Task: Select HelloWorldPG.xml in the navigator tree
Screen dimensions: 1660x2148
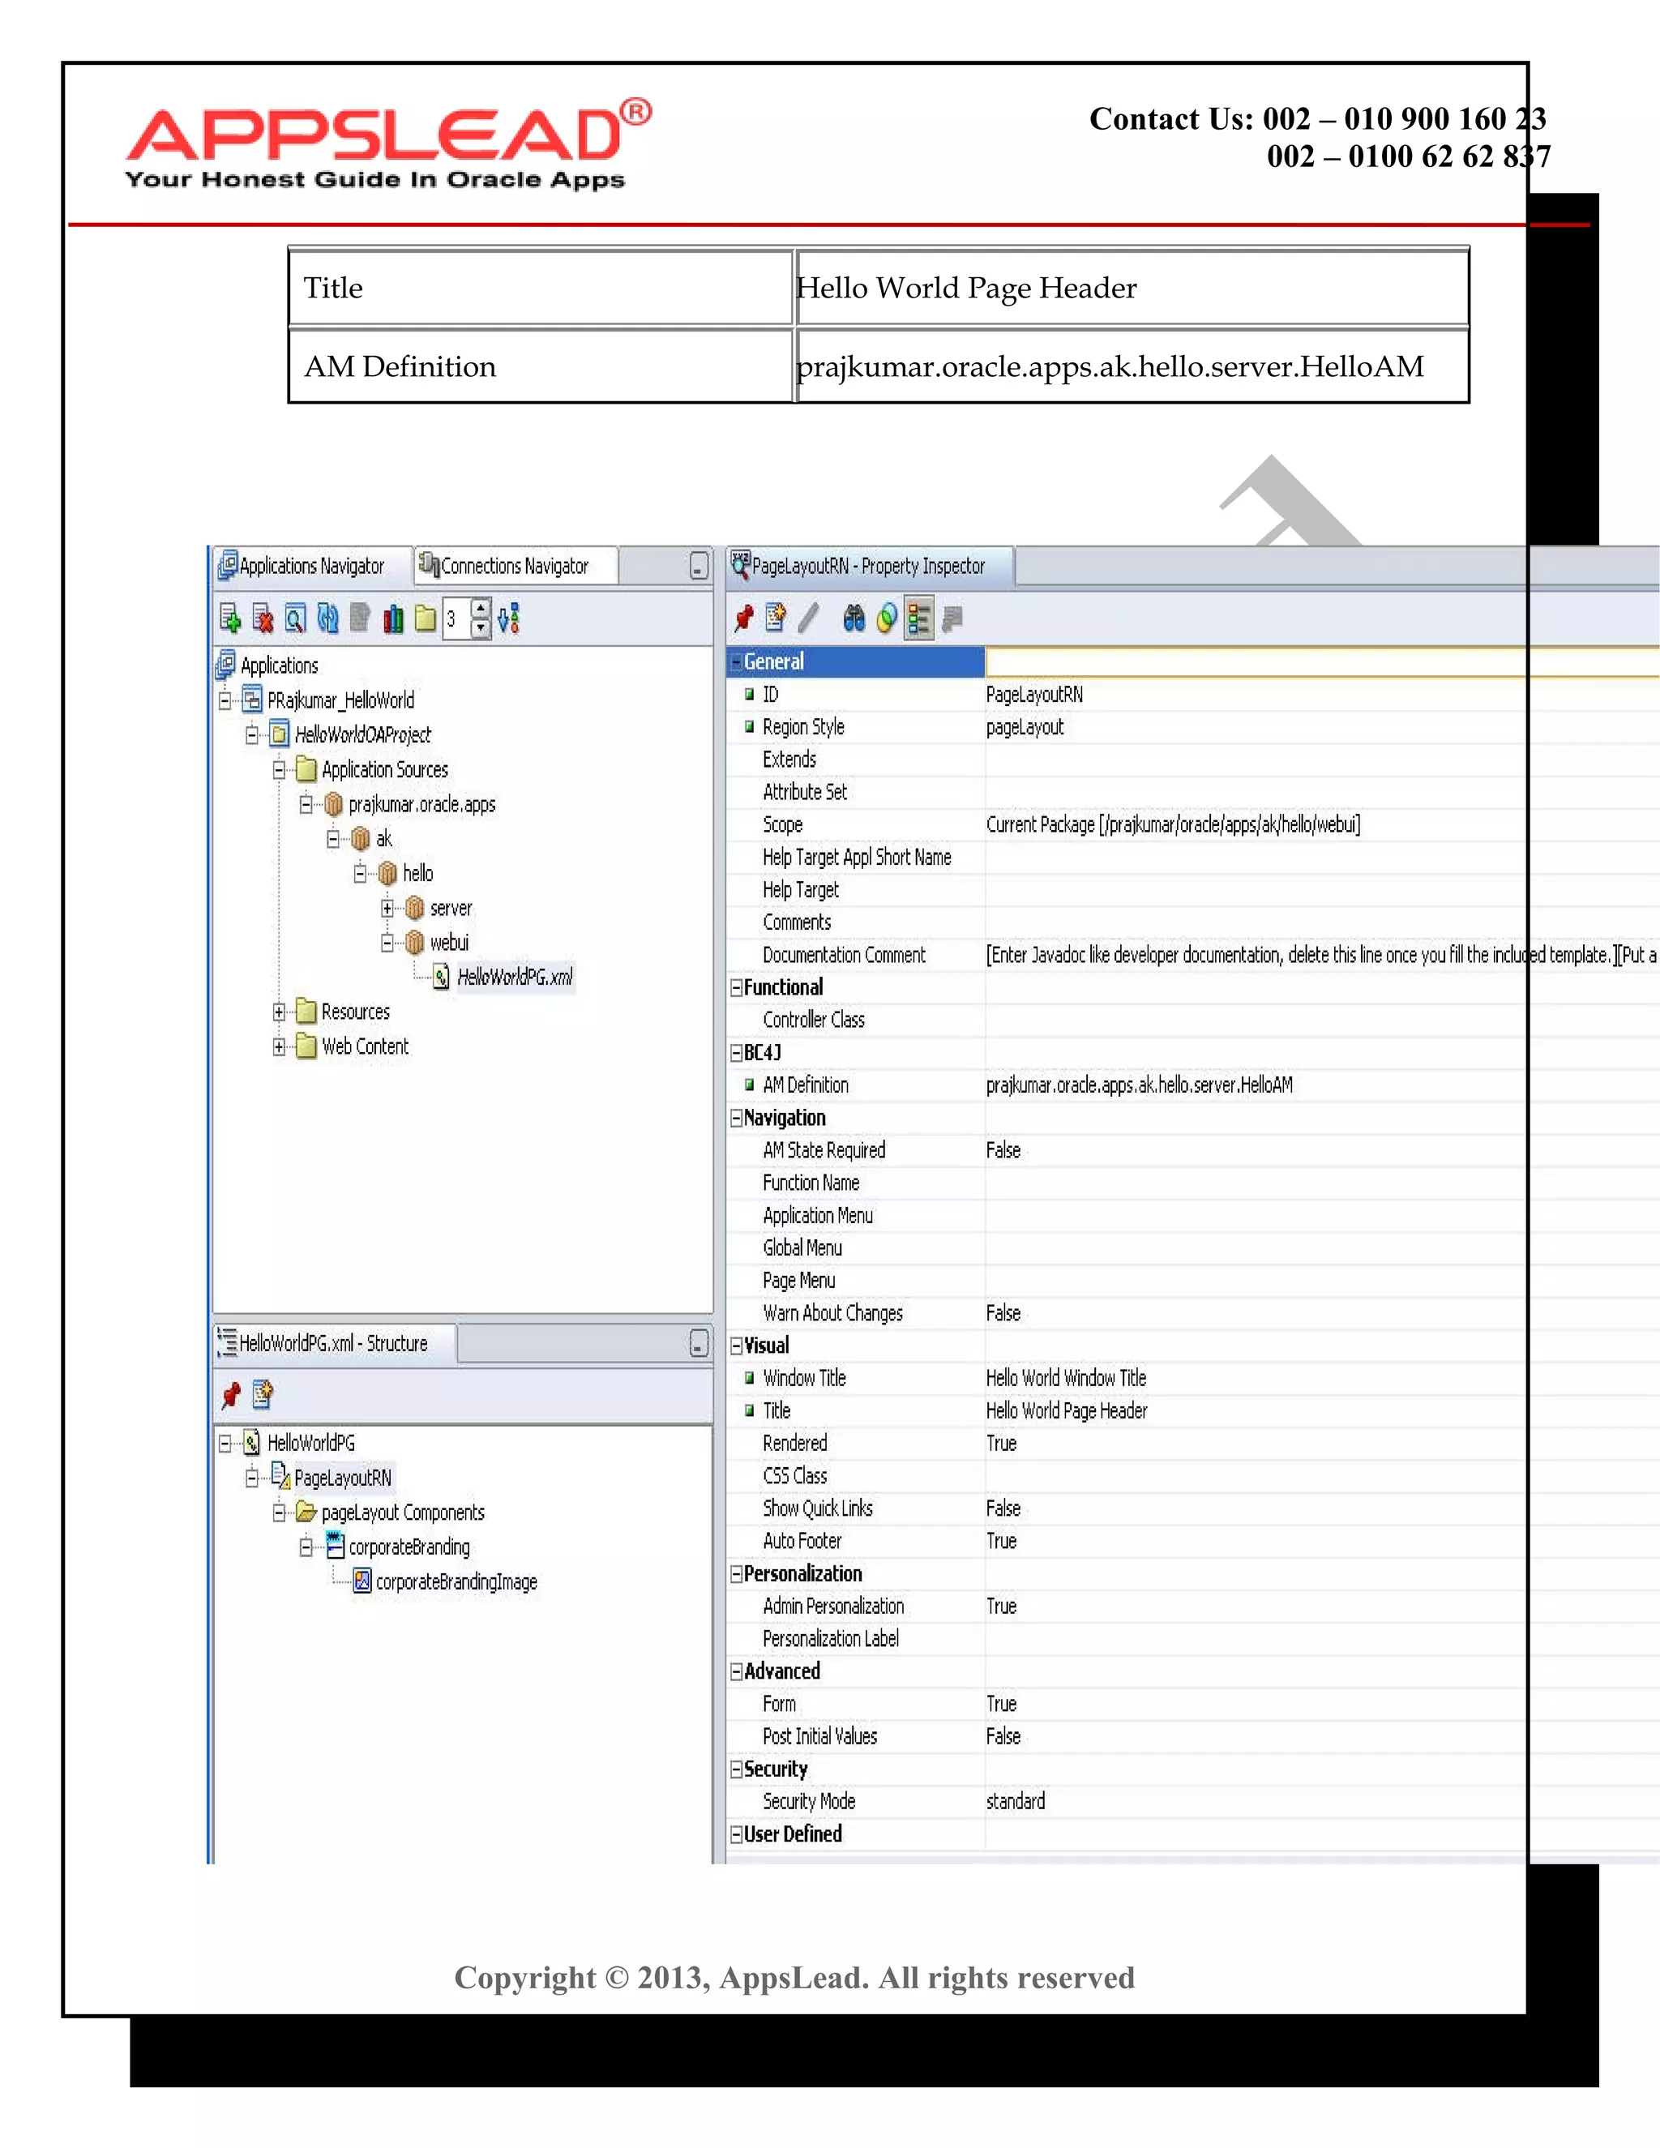Action: [515, 977]
